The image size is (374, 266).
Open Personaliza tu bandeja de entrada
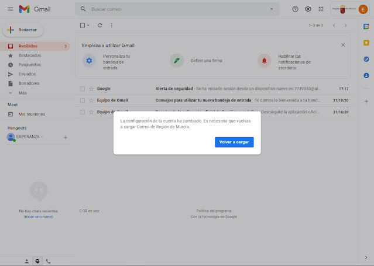point(116,62)
